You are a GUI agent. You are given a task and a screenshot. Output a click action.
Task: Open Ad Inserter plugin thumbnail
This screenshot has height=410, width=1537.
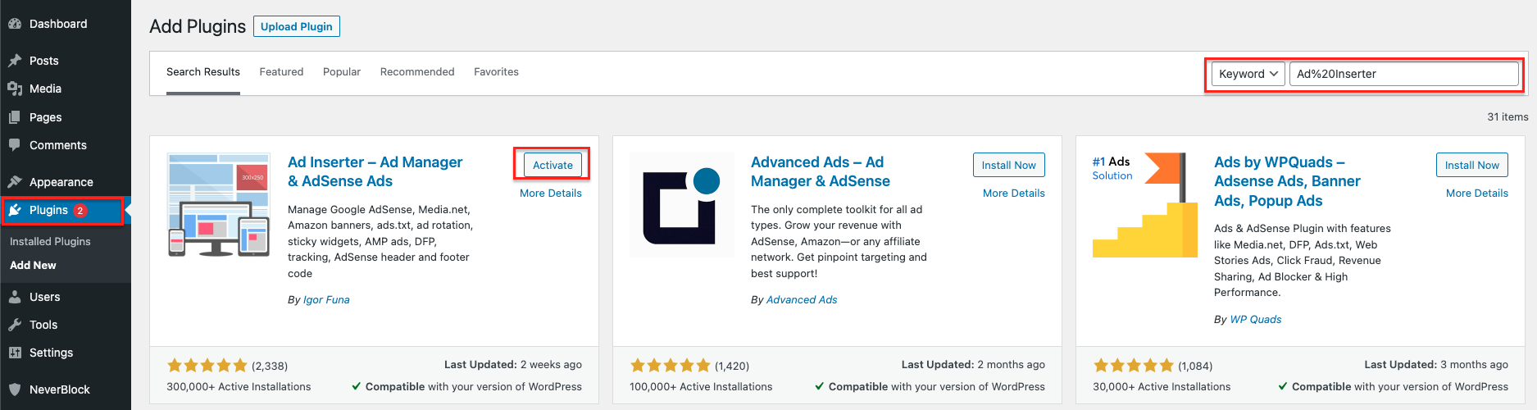click(x=219, y=205)
